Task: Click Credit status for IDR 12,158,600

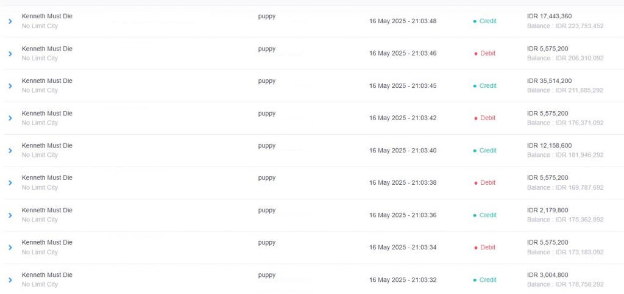Action: (484, 151)
